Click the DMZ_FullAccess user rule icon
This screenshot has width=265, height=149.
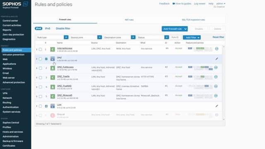(x=53, y=68)
